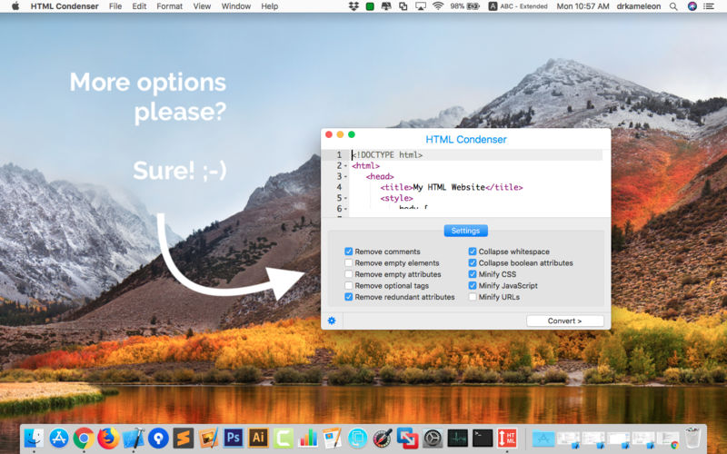Open the View menu

coord(202,6)
